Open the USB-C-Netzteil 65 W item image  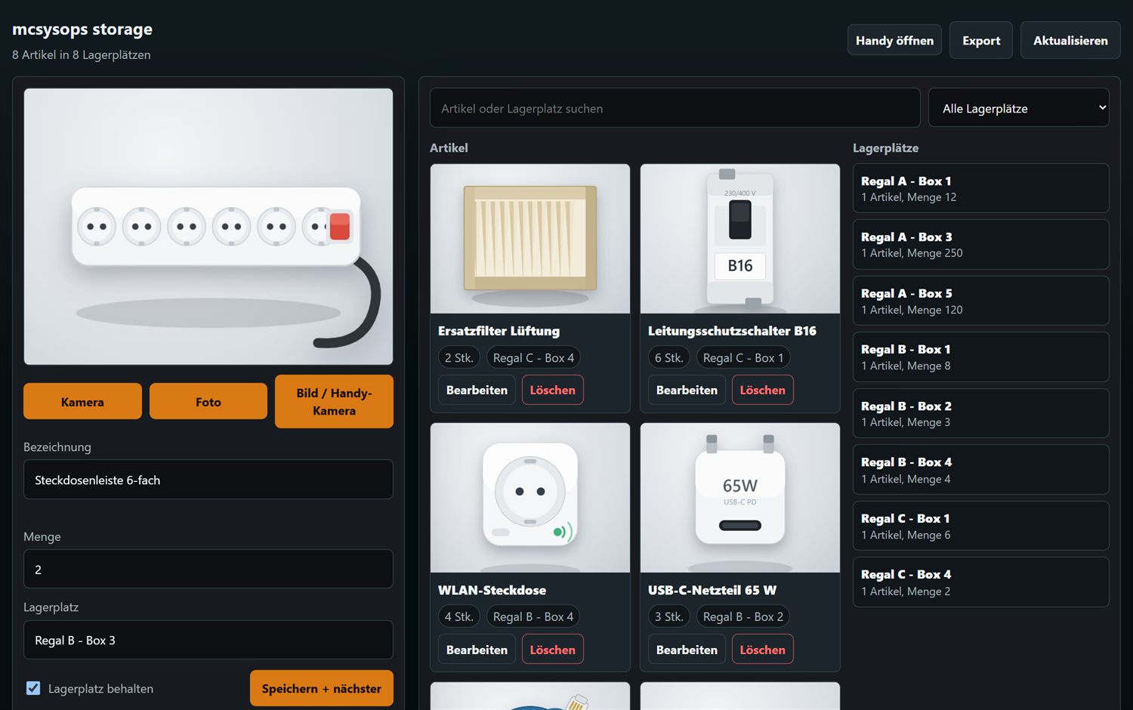[740, 498]
